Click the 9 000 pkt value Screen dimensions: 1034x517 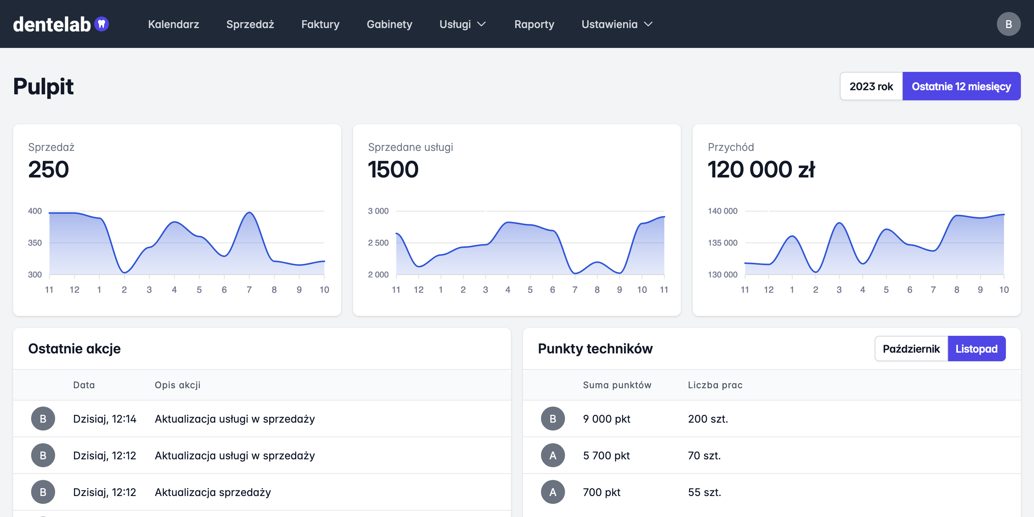point(606,419)
